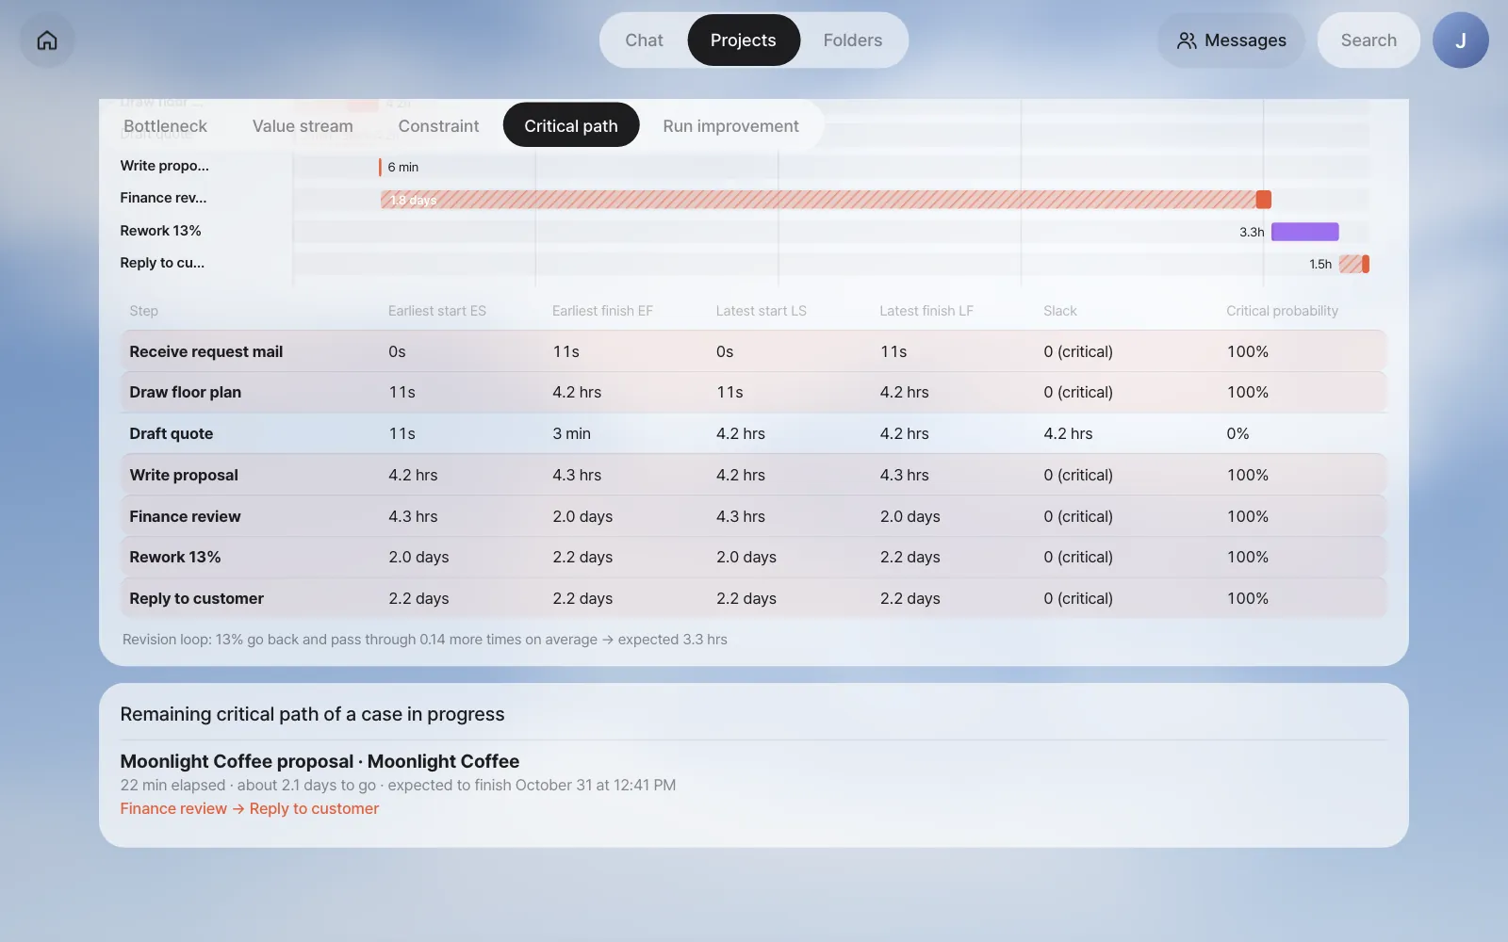Switch to Bottleneck view
The height and width of the screenshot is (942, 1508).
pyautogui.click(x=165, y=126)
